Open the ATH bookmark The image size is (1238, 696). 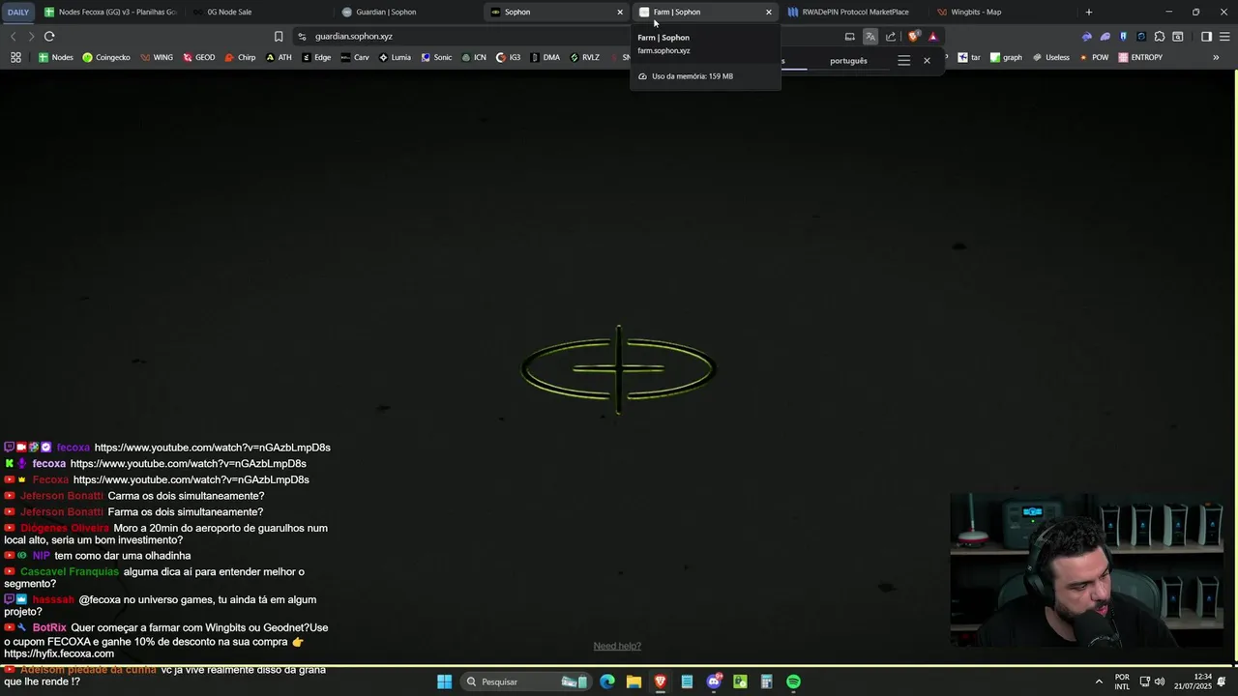click(279, 57)
